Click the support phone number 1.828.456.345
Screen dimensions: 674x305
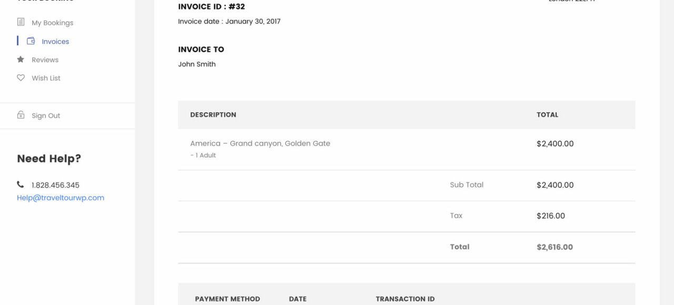click(x=55, y=185)
